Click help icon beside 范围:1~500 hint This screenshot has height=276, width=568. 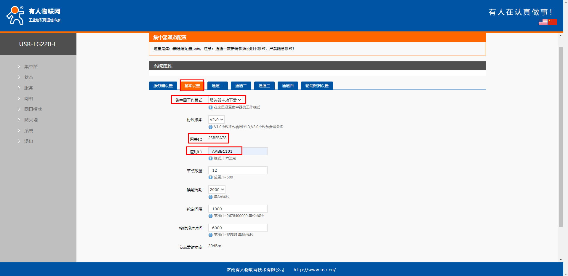(210, 178)
